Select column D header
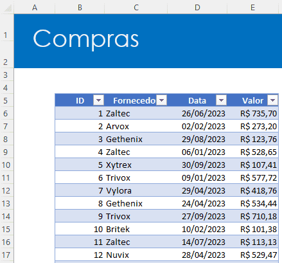 [x=197, y=8]
